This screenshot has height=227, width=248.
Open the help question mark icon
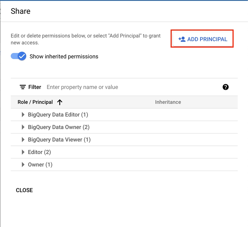click(225, 87)
